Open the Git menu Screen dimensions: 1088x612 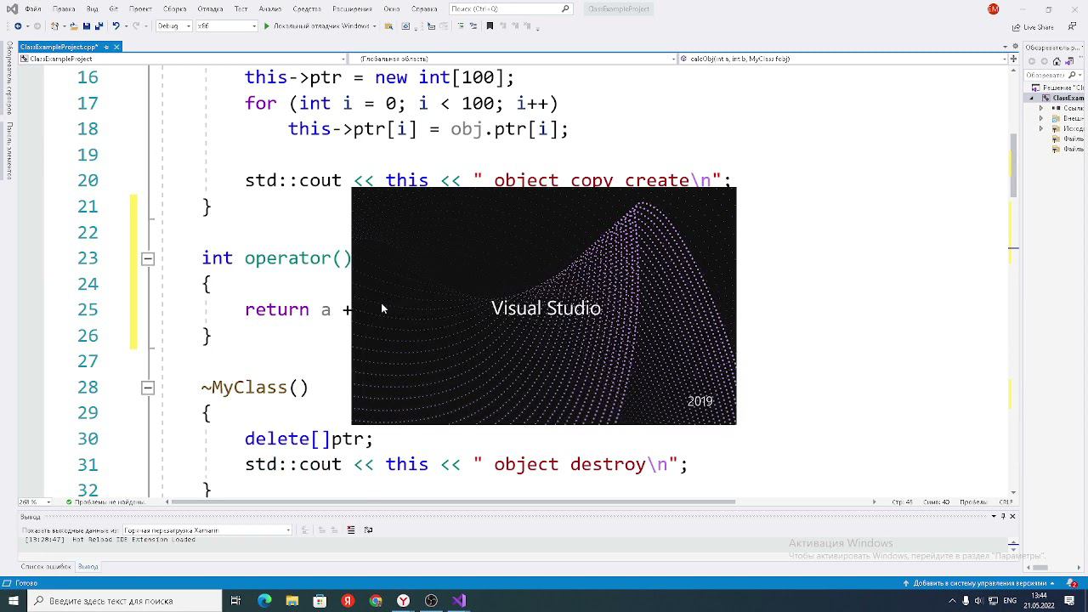tap(113, 8)
